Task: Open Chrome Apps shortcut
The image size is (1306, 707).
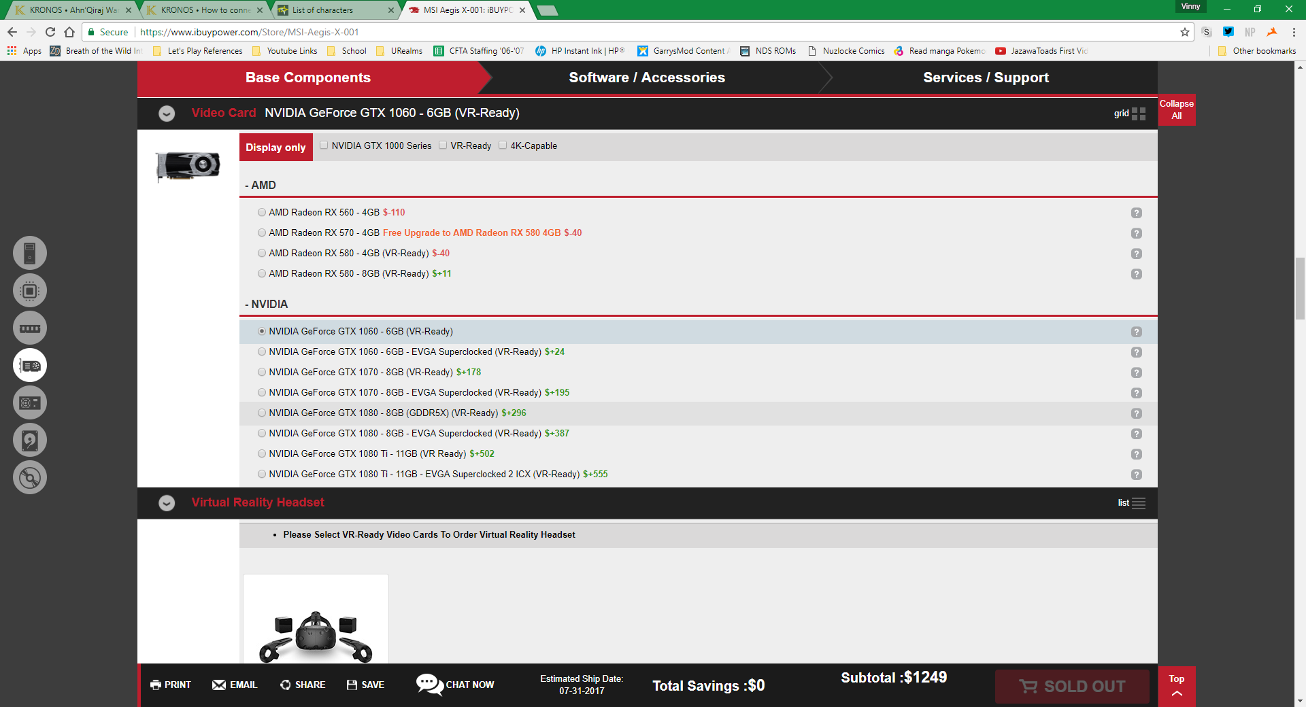Action: 24,51
